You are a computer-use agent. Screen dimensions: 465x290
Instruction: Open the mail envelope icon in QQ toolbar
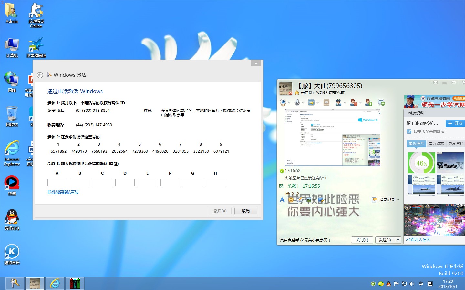pyautogui.click(x=326, y=102)
